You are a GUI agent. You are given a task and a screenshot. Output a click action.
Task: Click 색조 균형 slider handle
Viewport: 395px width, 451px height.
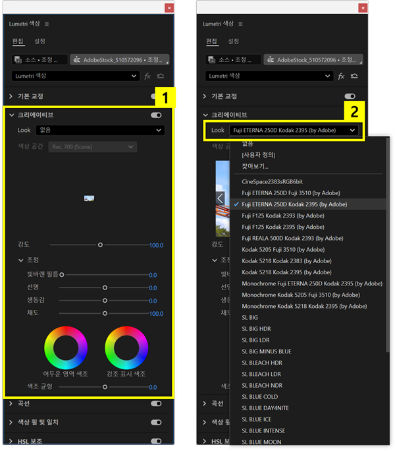tap(105, 387)
